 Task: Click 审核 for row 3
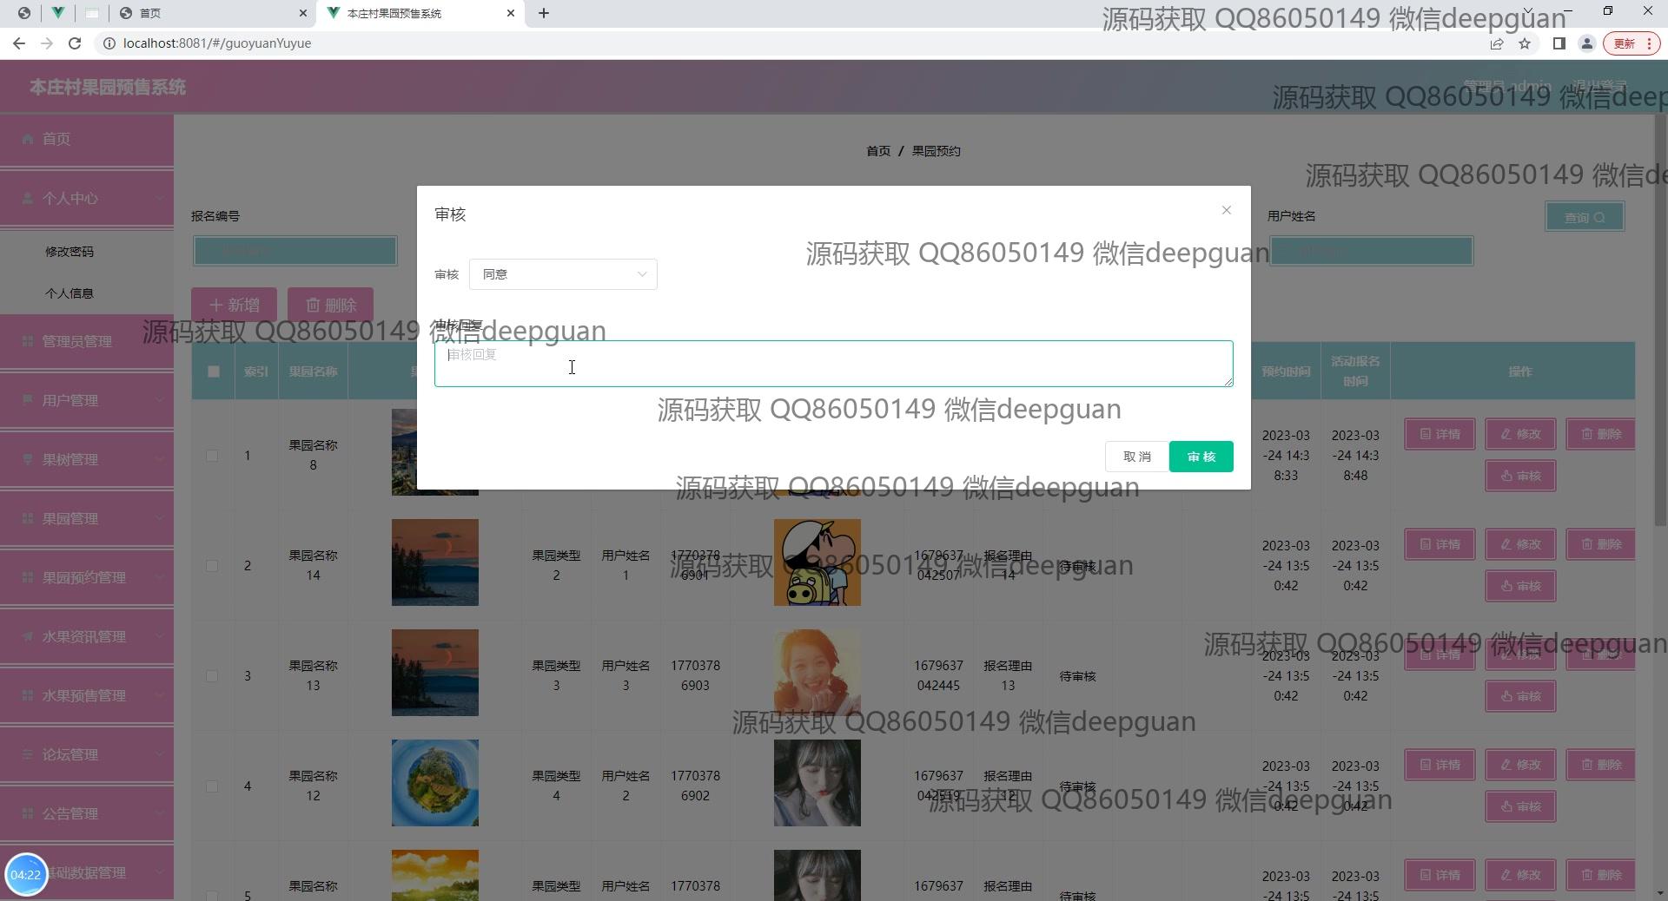pyautogui.click(x=1520, y=696)
